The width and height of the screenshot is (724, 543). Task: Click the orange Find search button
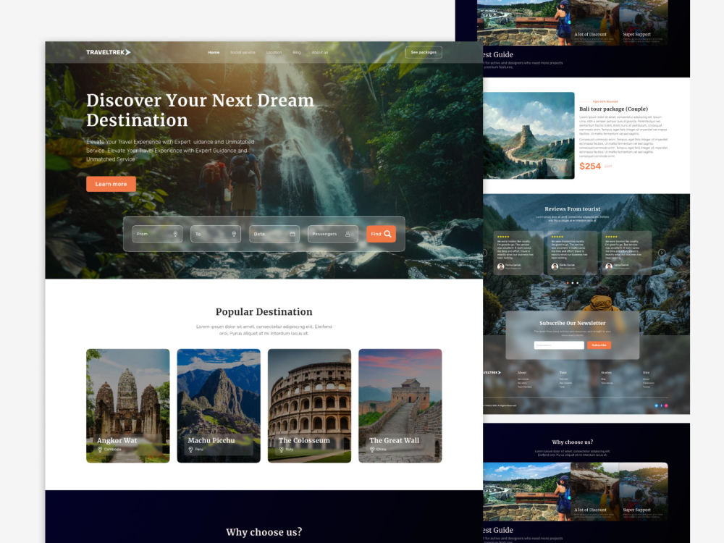[381, 234]
